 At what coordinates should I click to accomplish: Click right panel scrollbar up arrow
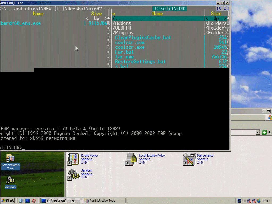tap(228, 18)
